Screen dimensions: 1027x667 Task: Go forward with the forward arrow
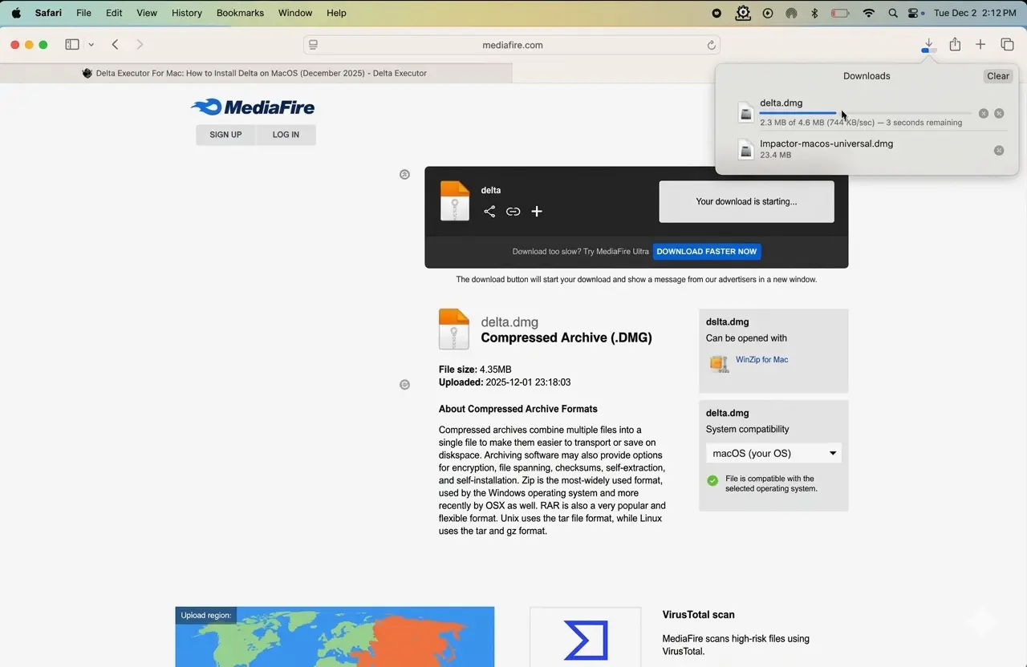click(x=140, y=45)
